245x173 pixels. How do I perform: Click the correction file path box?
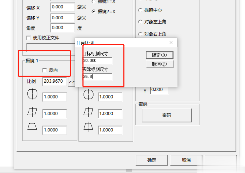point(51,48)
